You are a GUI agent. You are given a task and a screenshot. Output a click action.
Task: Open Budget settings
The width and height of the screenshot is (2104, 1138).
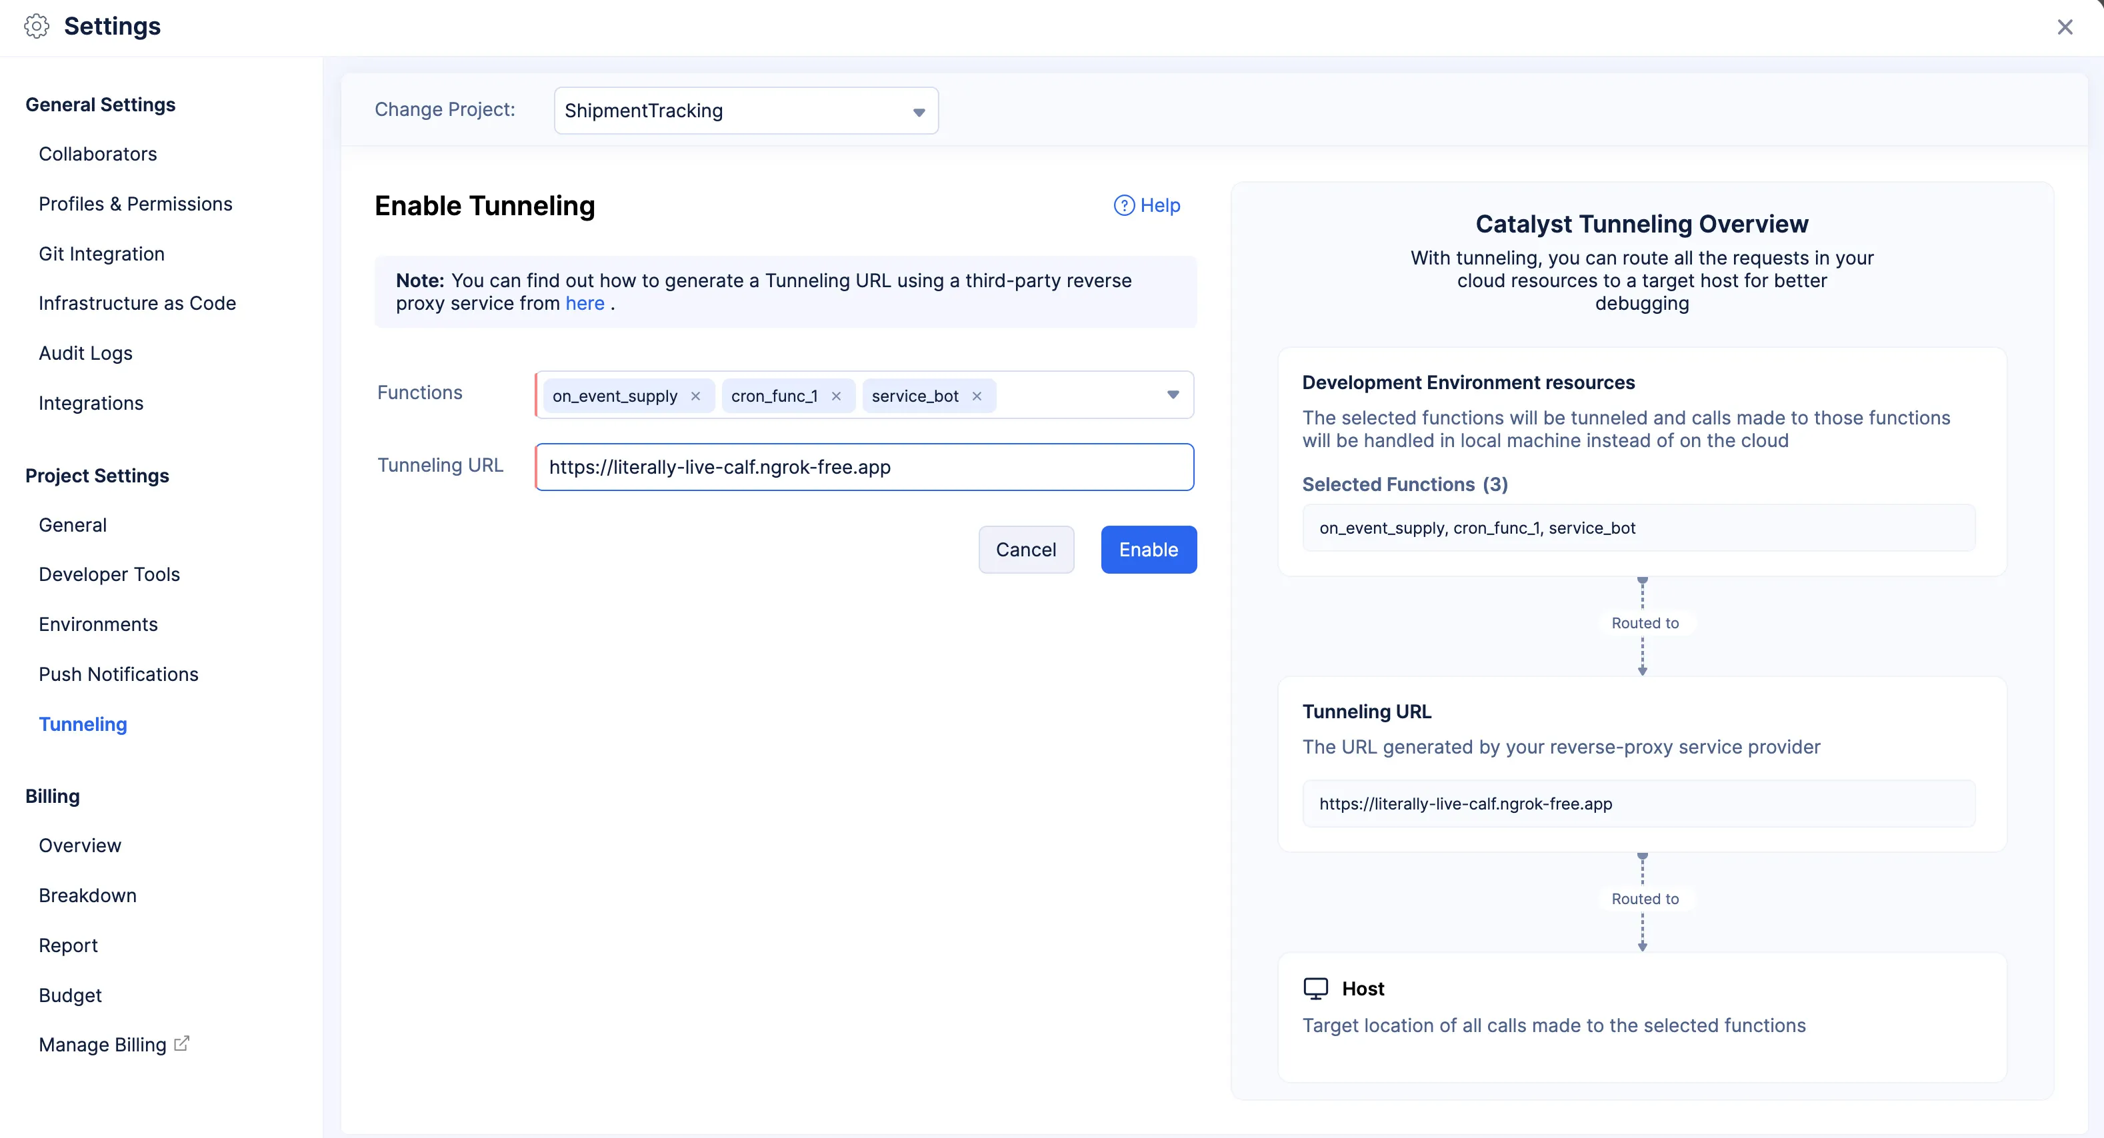coord(70,995)
